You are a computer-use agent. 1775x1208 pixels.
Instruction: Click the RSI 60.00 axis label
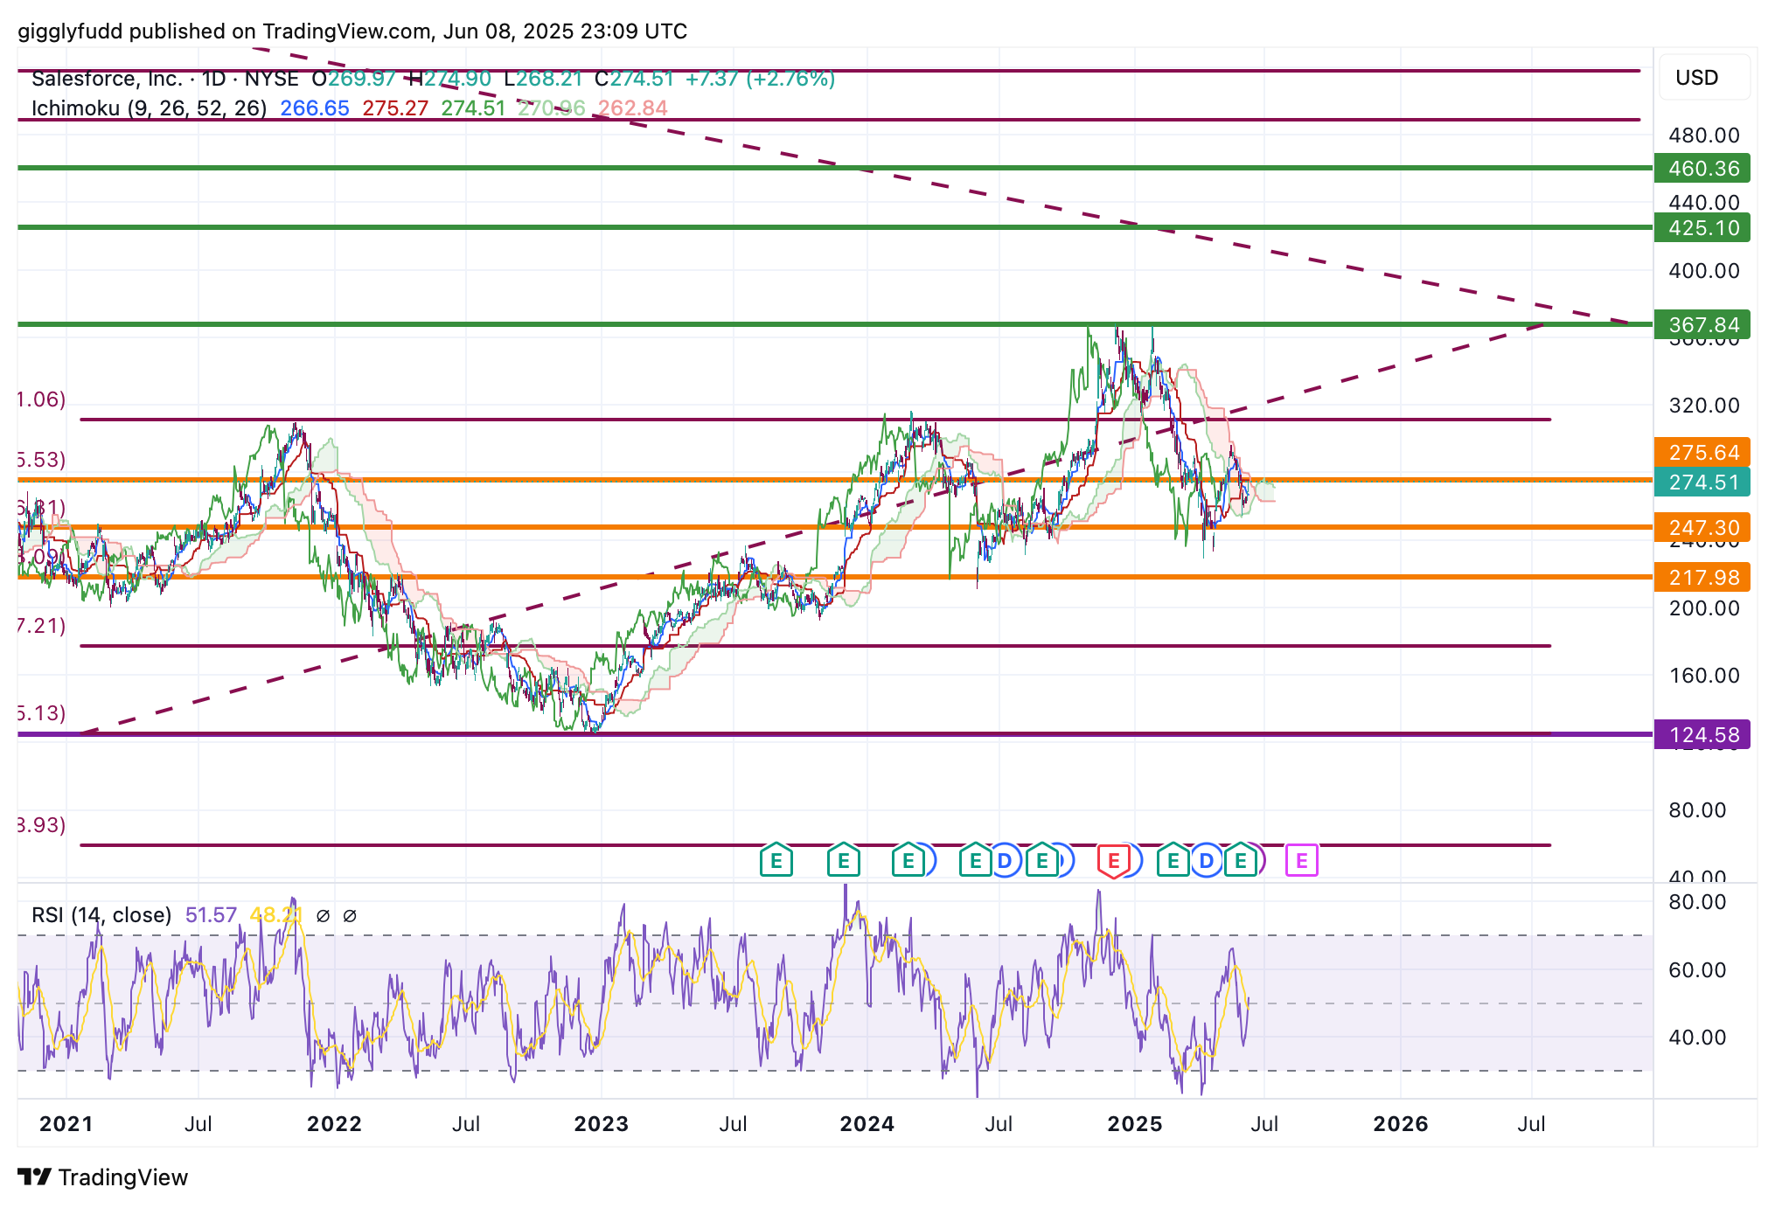pyautogui.click(x=1697, y=969)
